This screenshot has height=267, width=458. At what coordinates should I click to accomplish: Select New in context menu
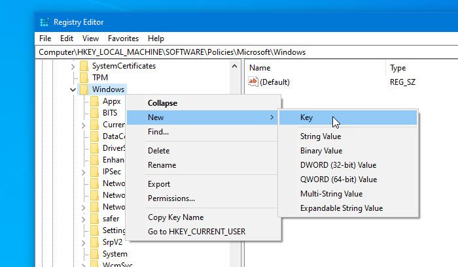pyautogui.click(x=202, y=118)
